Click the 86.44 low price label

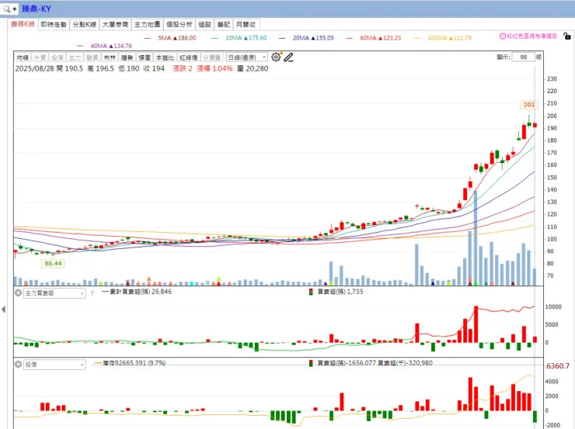click(x=53, y=264)
